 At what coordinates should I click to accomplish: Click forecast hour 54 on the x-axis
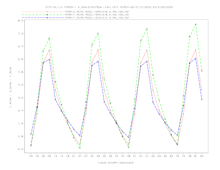click(141, 156)
